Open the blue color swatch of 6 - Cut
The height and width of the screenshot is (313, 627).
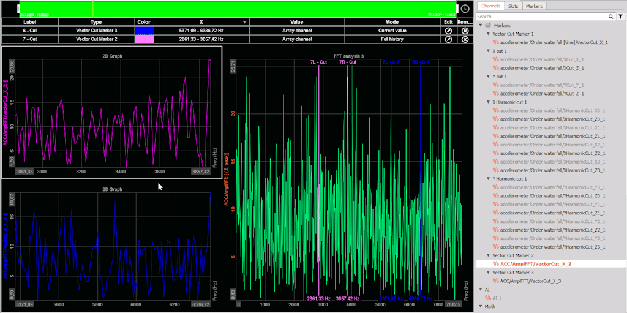144,31
